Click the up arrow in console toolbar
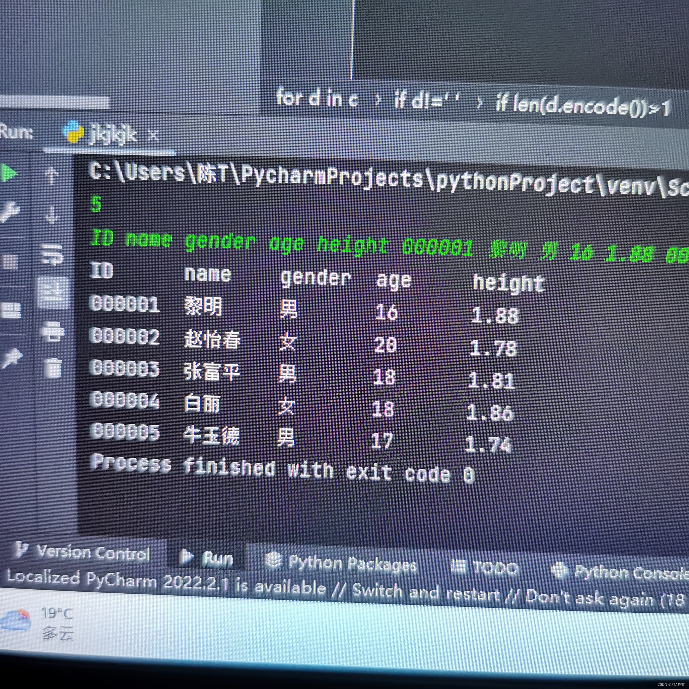689x689 pixels. click(x=52, y=176)
